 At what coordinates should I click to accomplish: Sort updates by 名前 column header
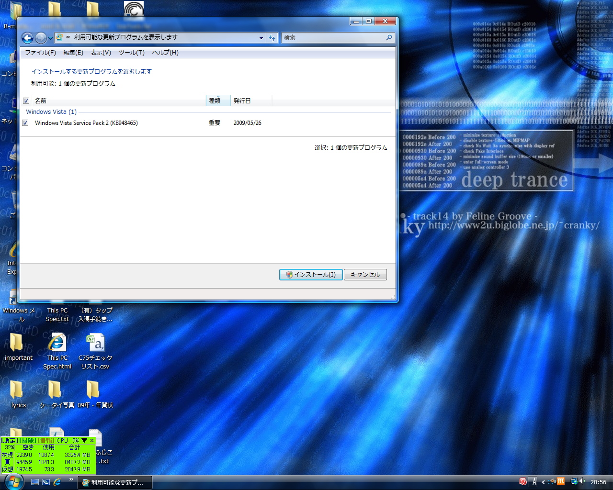pyautogui.click(x=119, y=100)
